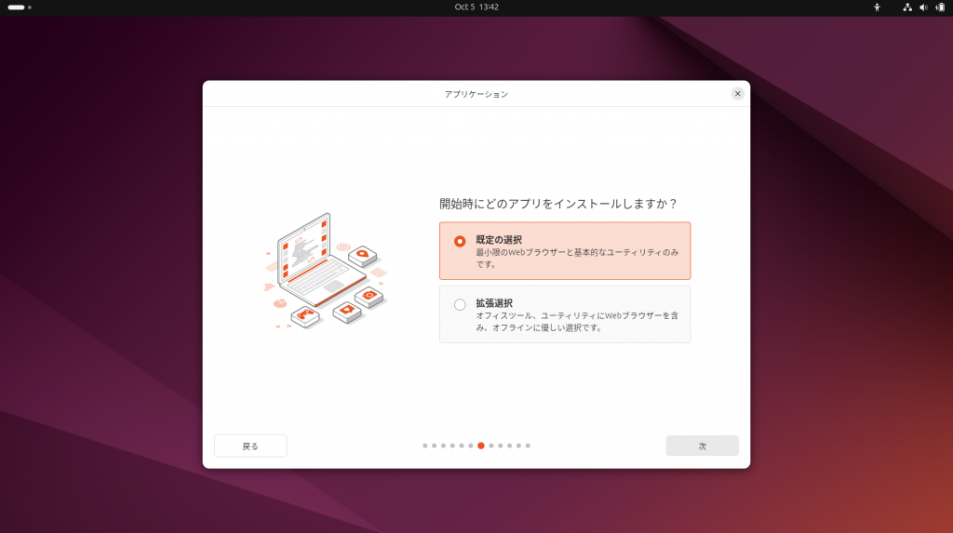This screenshot has height=533, width=953.
Task: Select the 既定の選択 radio button
Action: 460,241
